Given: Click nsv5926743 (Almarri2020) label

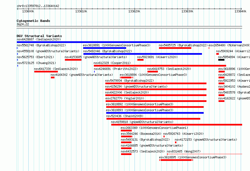Looking at the screenshot, I should click(183, 134).
